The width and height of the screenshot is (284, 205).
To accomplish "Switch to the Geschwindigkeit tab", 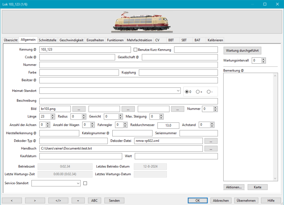I will tap(71, 40).
